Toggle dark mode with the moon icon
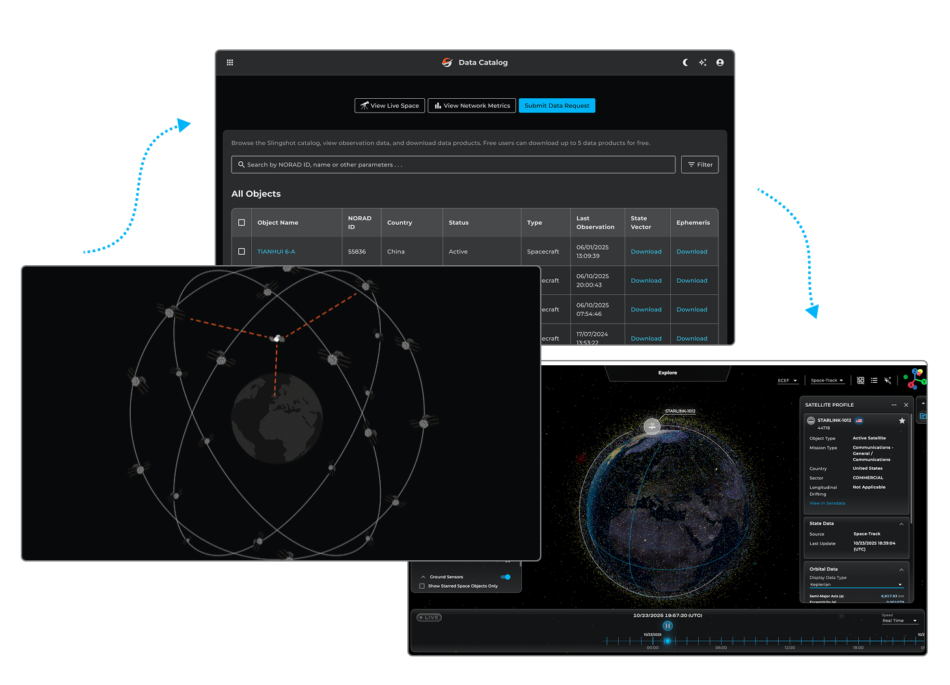The height and width of the screenshot is (685, 950). click(x=685, y=62)
